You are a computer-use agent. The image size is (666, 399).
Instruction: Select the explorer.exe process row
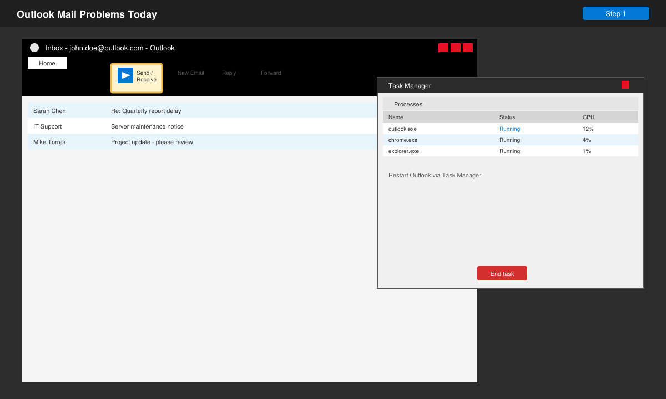tap(511, 151)
